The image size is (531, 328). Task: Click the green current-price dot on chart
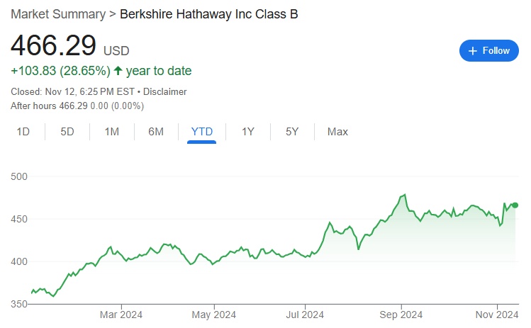(x=515, y=205)
